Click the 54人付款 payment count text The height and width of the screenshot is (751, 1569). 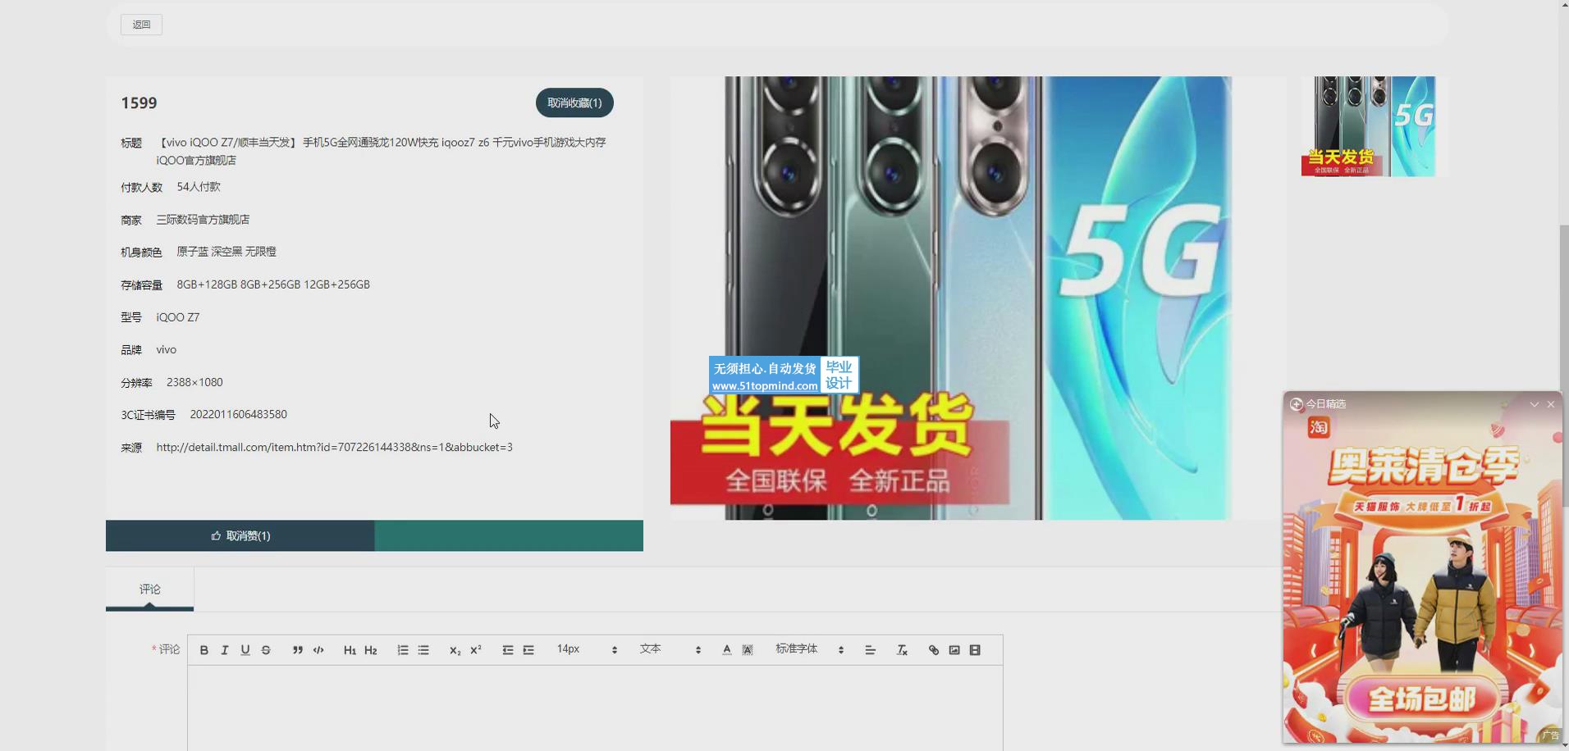click(199, 187)
